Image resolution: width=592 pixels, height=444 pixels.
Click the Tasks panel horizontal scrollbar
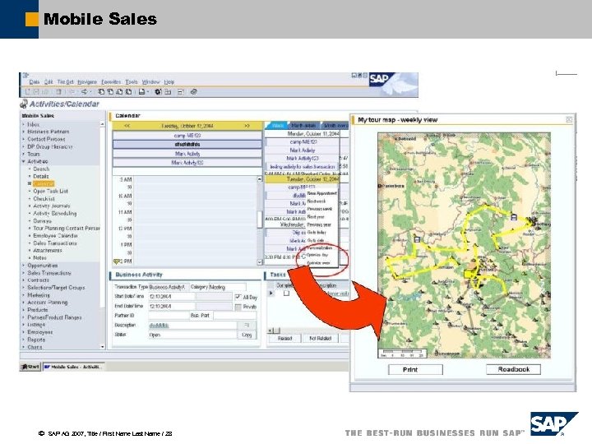[x=307, y=331]
